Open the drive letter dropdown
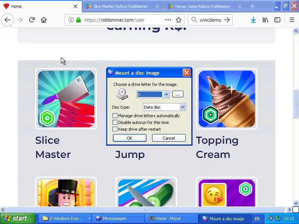 tap(166, 94)
